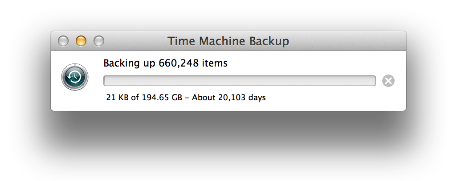Click the word 'Time' in the title
The height and width of the screenshot is (181, 457).
[x=182, y=41]
